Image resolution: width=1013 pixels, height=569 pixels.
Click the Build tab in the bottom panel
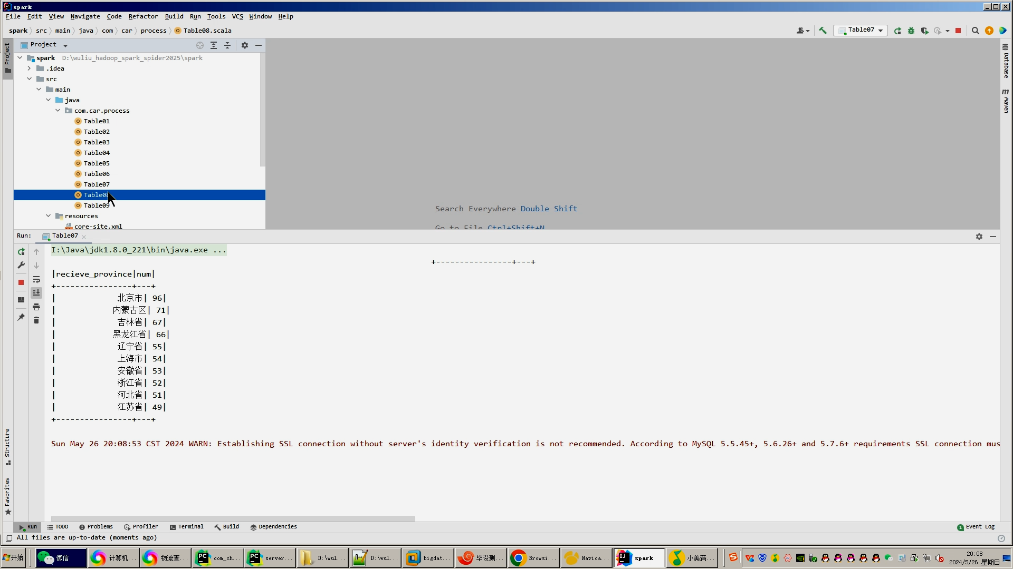point(231,527)
